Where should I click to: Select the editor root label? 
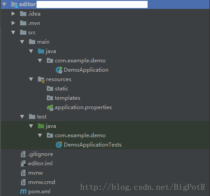[28, 4]
